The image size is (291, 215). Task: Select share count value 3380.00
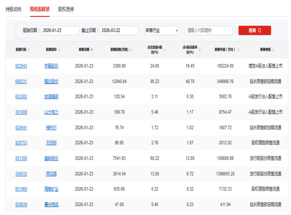tap(119, 66)
